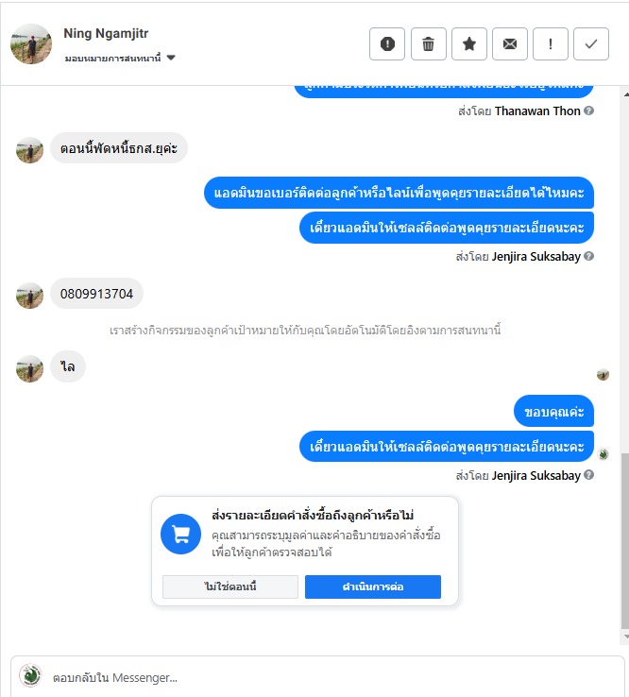Delete the conversation with the trash icon
629x697 pixels.
click(428, 44)
